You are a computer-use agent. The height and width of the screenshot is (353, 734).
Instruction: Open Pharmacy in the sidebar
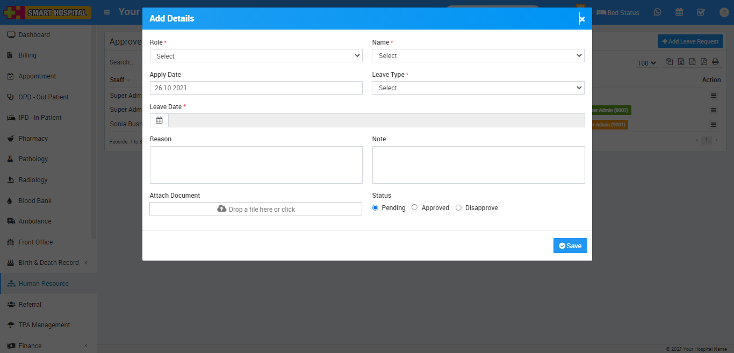[33, 139]
